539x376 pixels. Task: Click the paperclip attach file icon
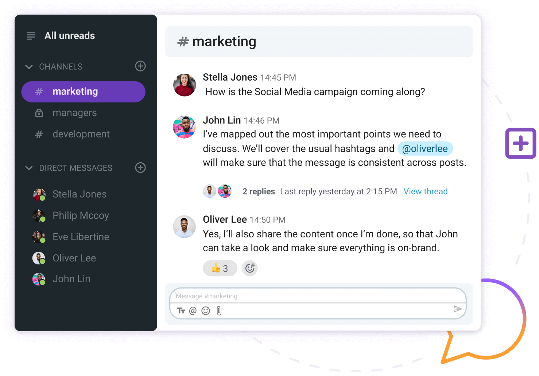(219, 311)
